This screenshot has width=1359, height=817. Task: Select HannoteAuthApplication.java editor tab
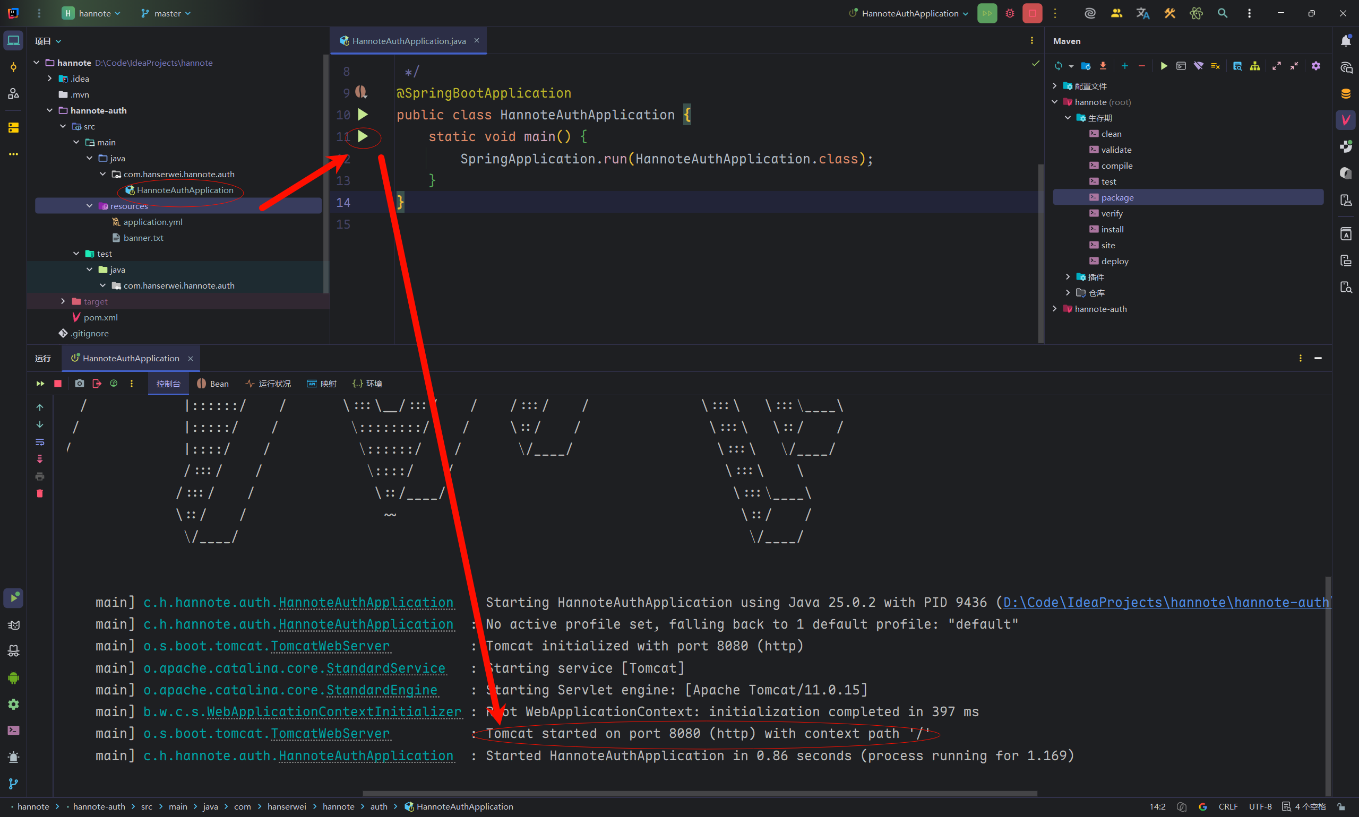(x=408, y=41)
